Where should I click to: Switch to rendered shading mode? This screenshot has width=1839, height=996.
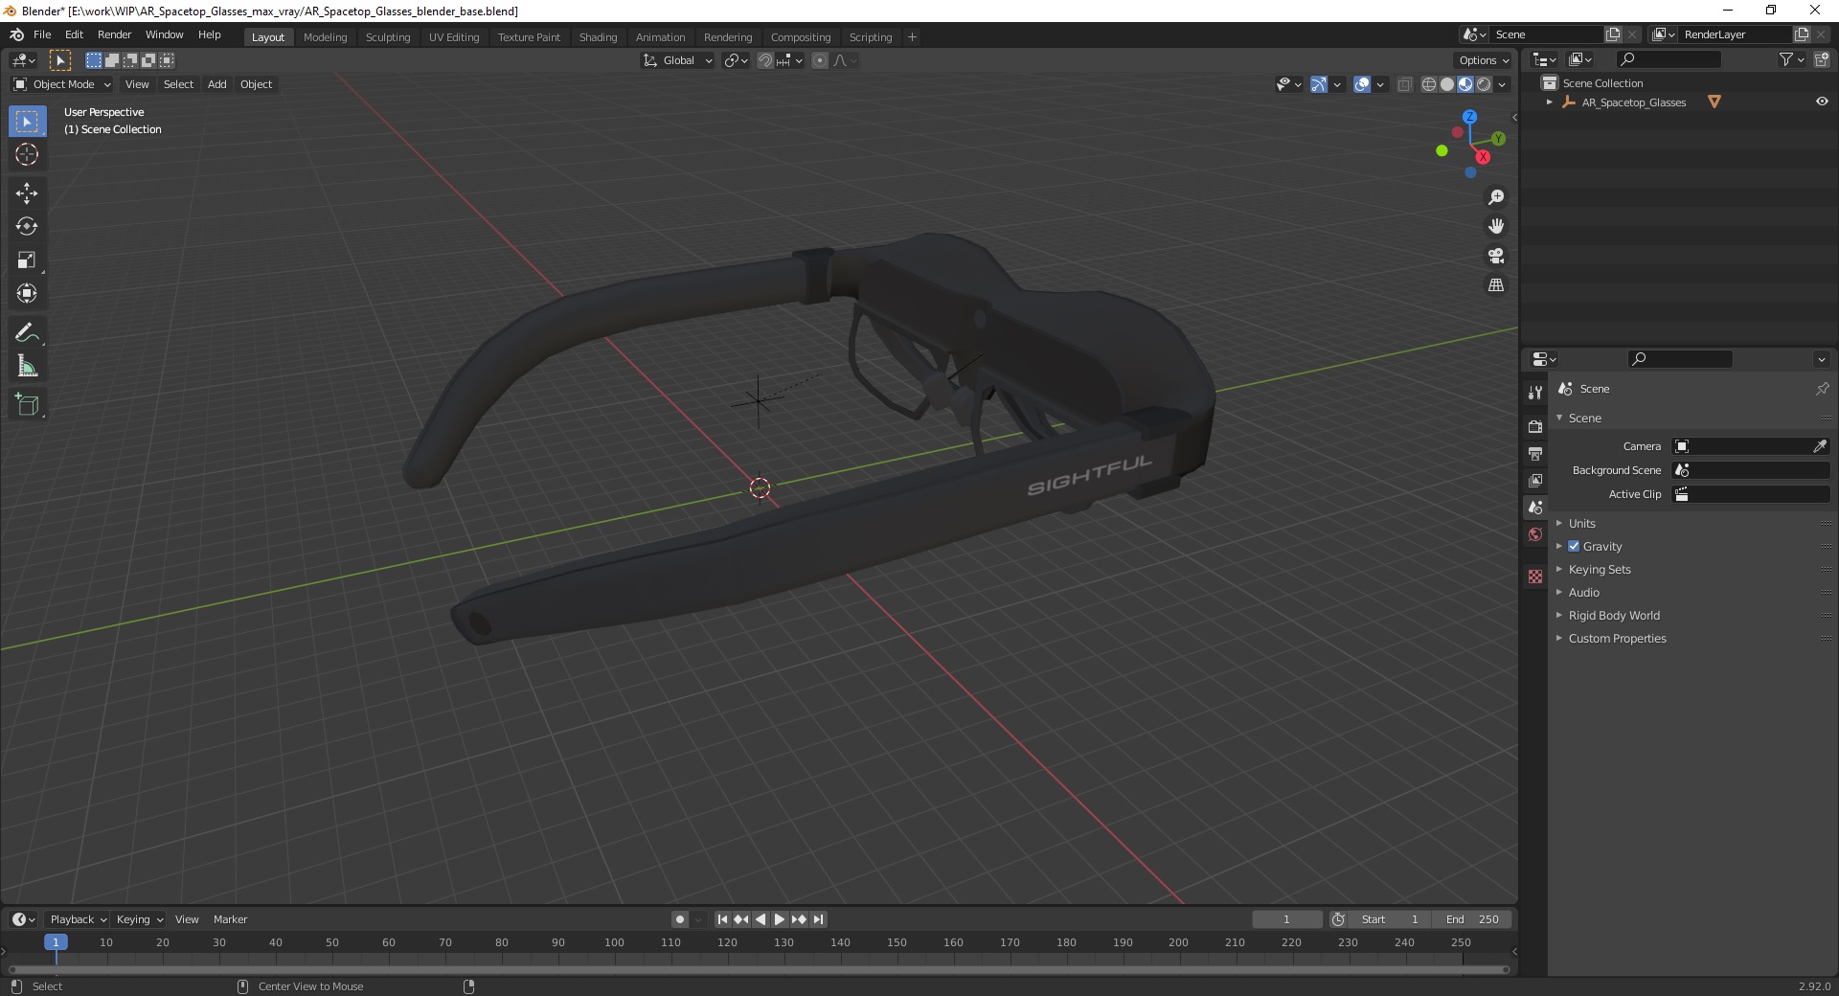1484,84
